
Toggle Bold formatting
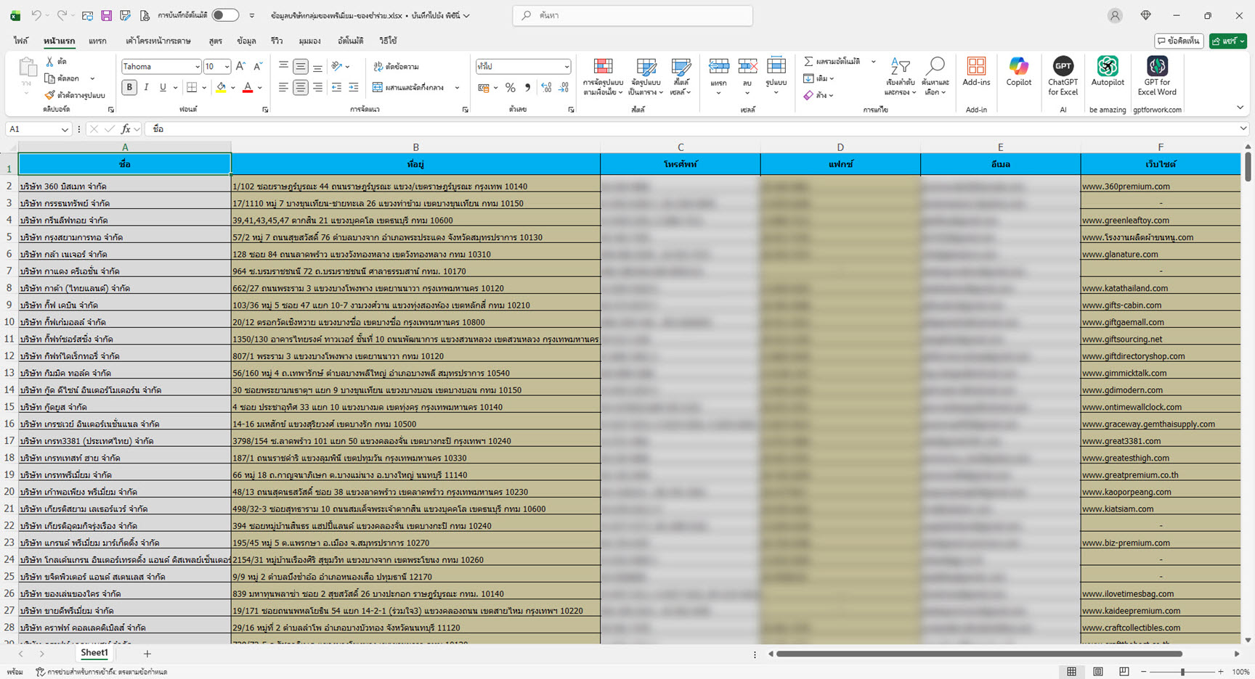point(129,88)
